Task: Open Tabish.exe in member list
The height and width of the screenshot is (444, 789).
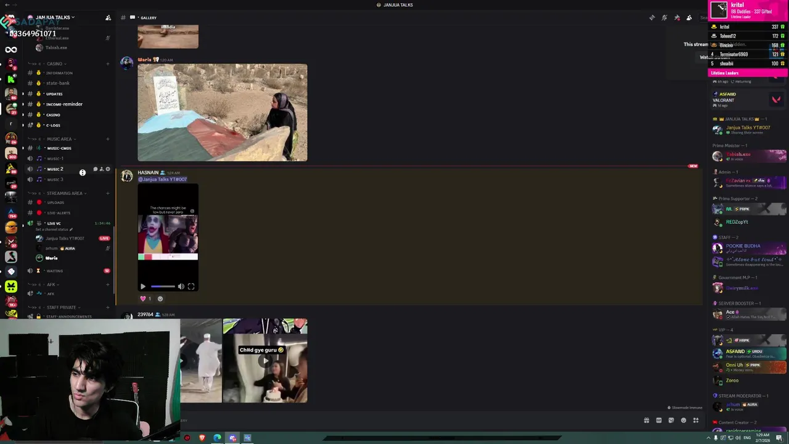Action: 749,156
